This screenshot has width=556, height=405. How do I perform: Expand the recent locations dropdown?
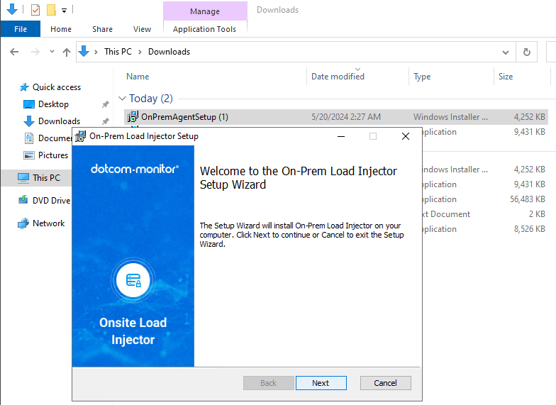(52, 52)
